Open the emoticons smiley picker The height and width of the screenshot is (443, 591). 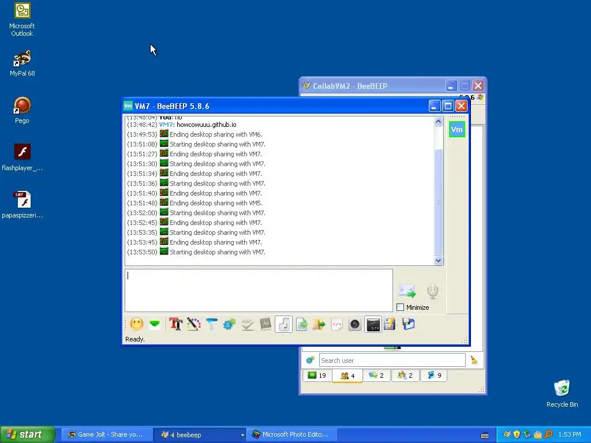point(136,324)
